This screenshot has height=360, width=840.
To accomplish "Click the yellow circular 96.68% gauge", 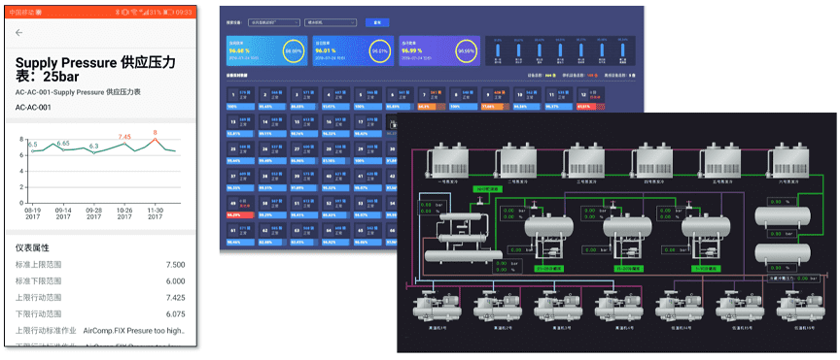I will click(x=293, y=51).
